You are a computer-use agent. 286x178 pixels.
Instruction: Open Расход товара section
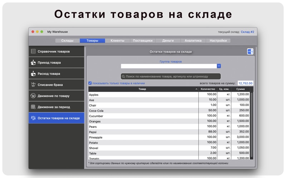click(x=56, y=74)
